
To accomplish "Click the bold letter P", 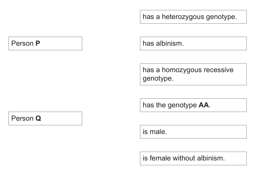I will (x=38, y=43).
